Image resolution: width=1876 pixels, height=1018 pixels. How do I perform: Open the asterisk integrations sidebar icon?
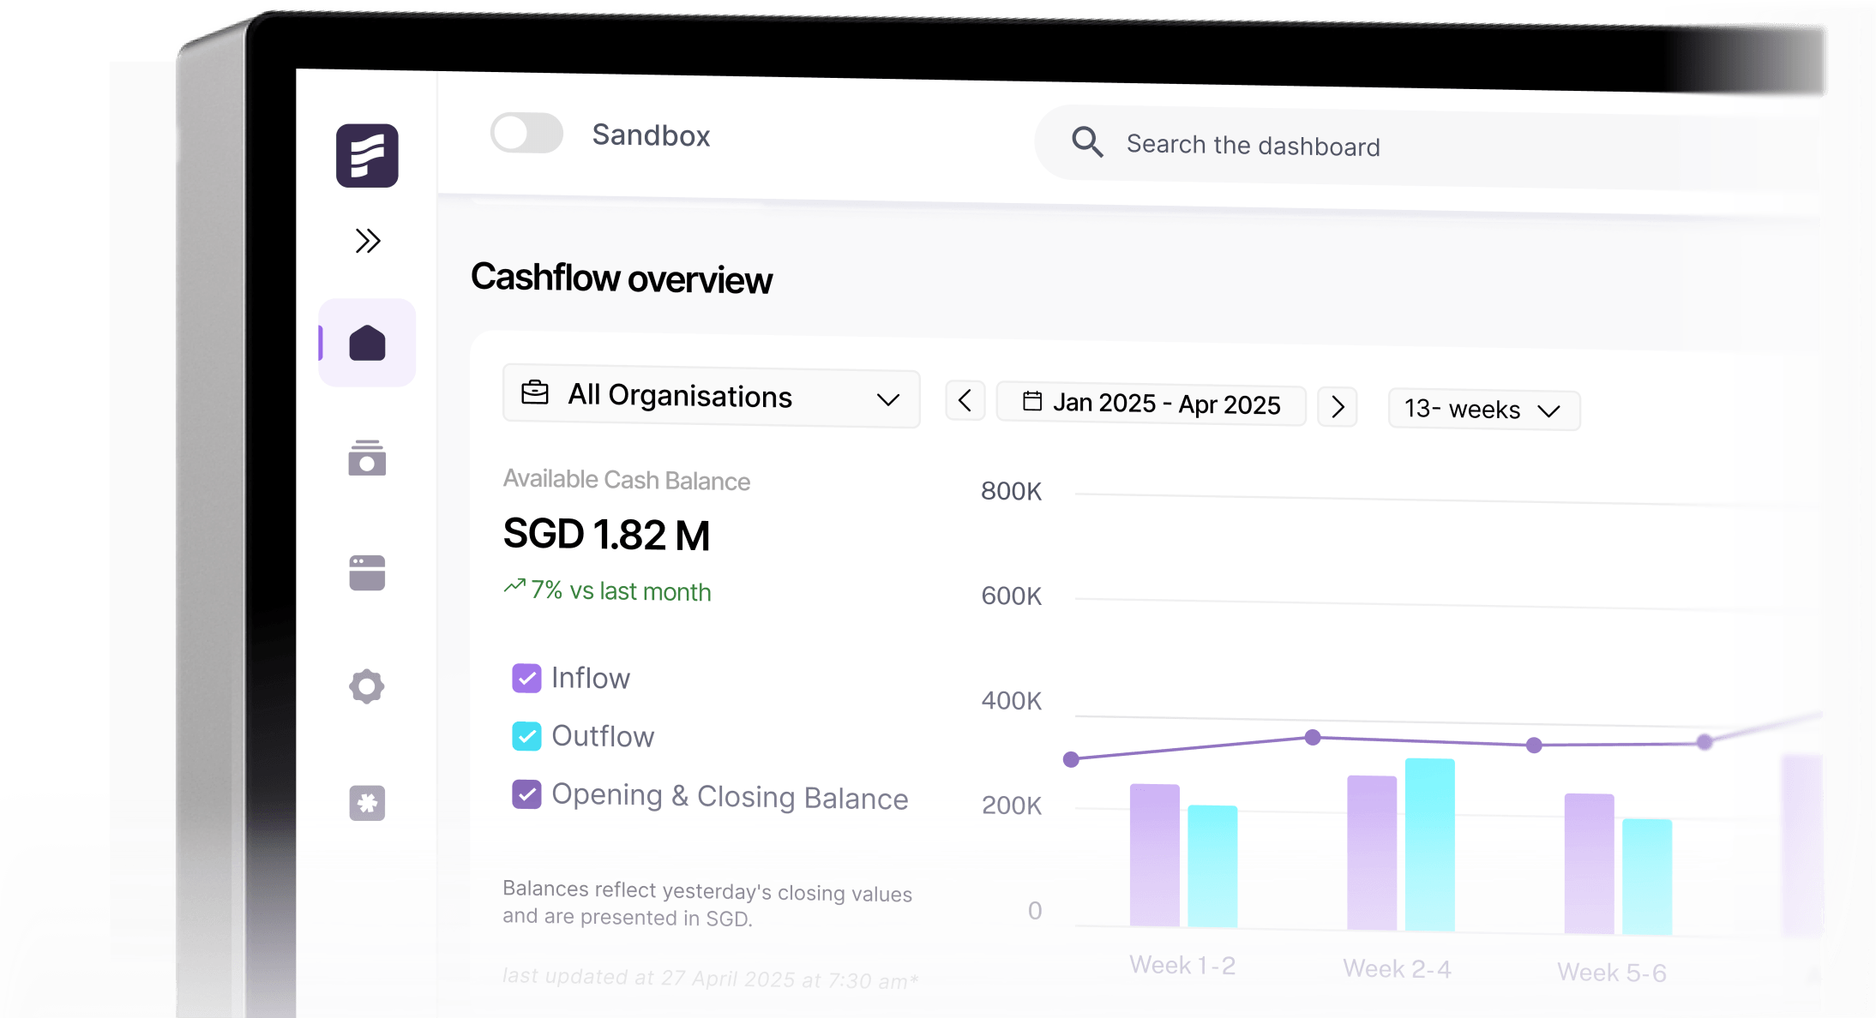pos(367,803)
